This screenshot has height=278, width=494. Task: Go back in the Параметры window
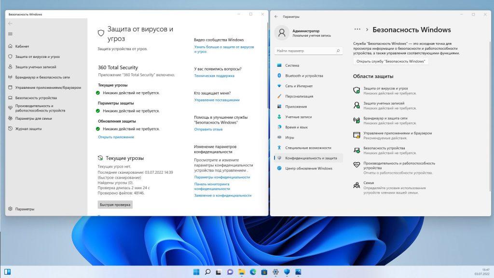click(x=276, y=16)
